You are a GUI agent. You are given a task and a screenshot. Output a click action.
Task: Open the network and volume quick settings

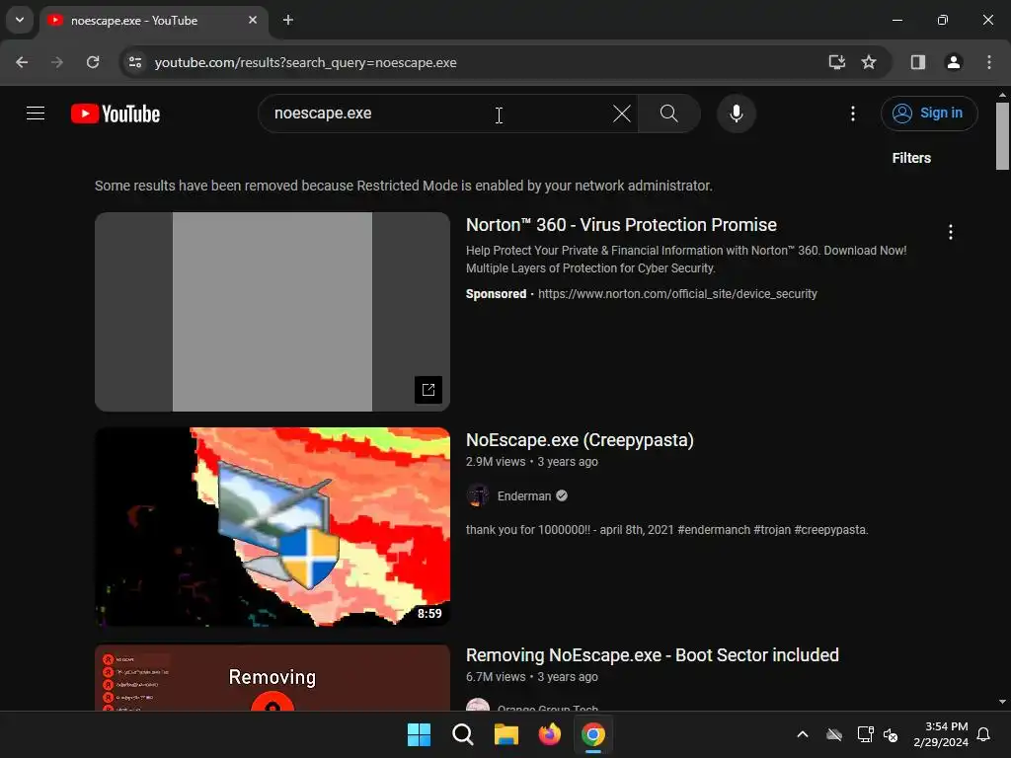click(878, 734)
